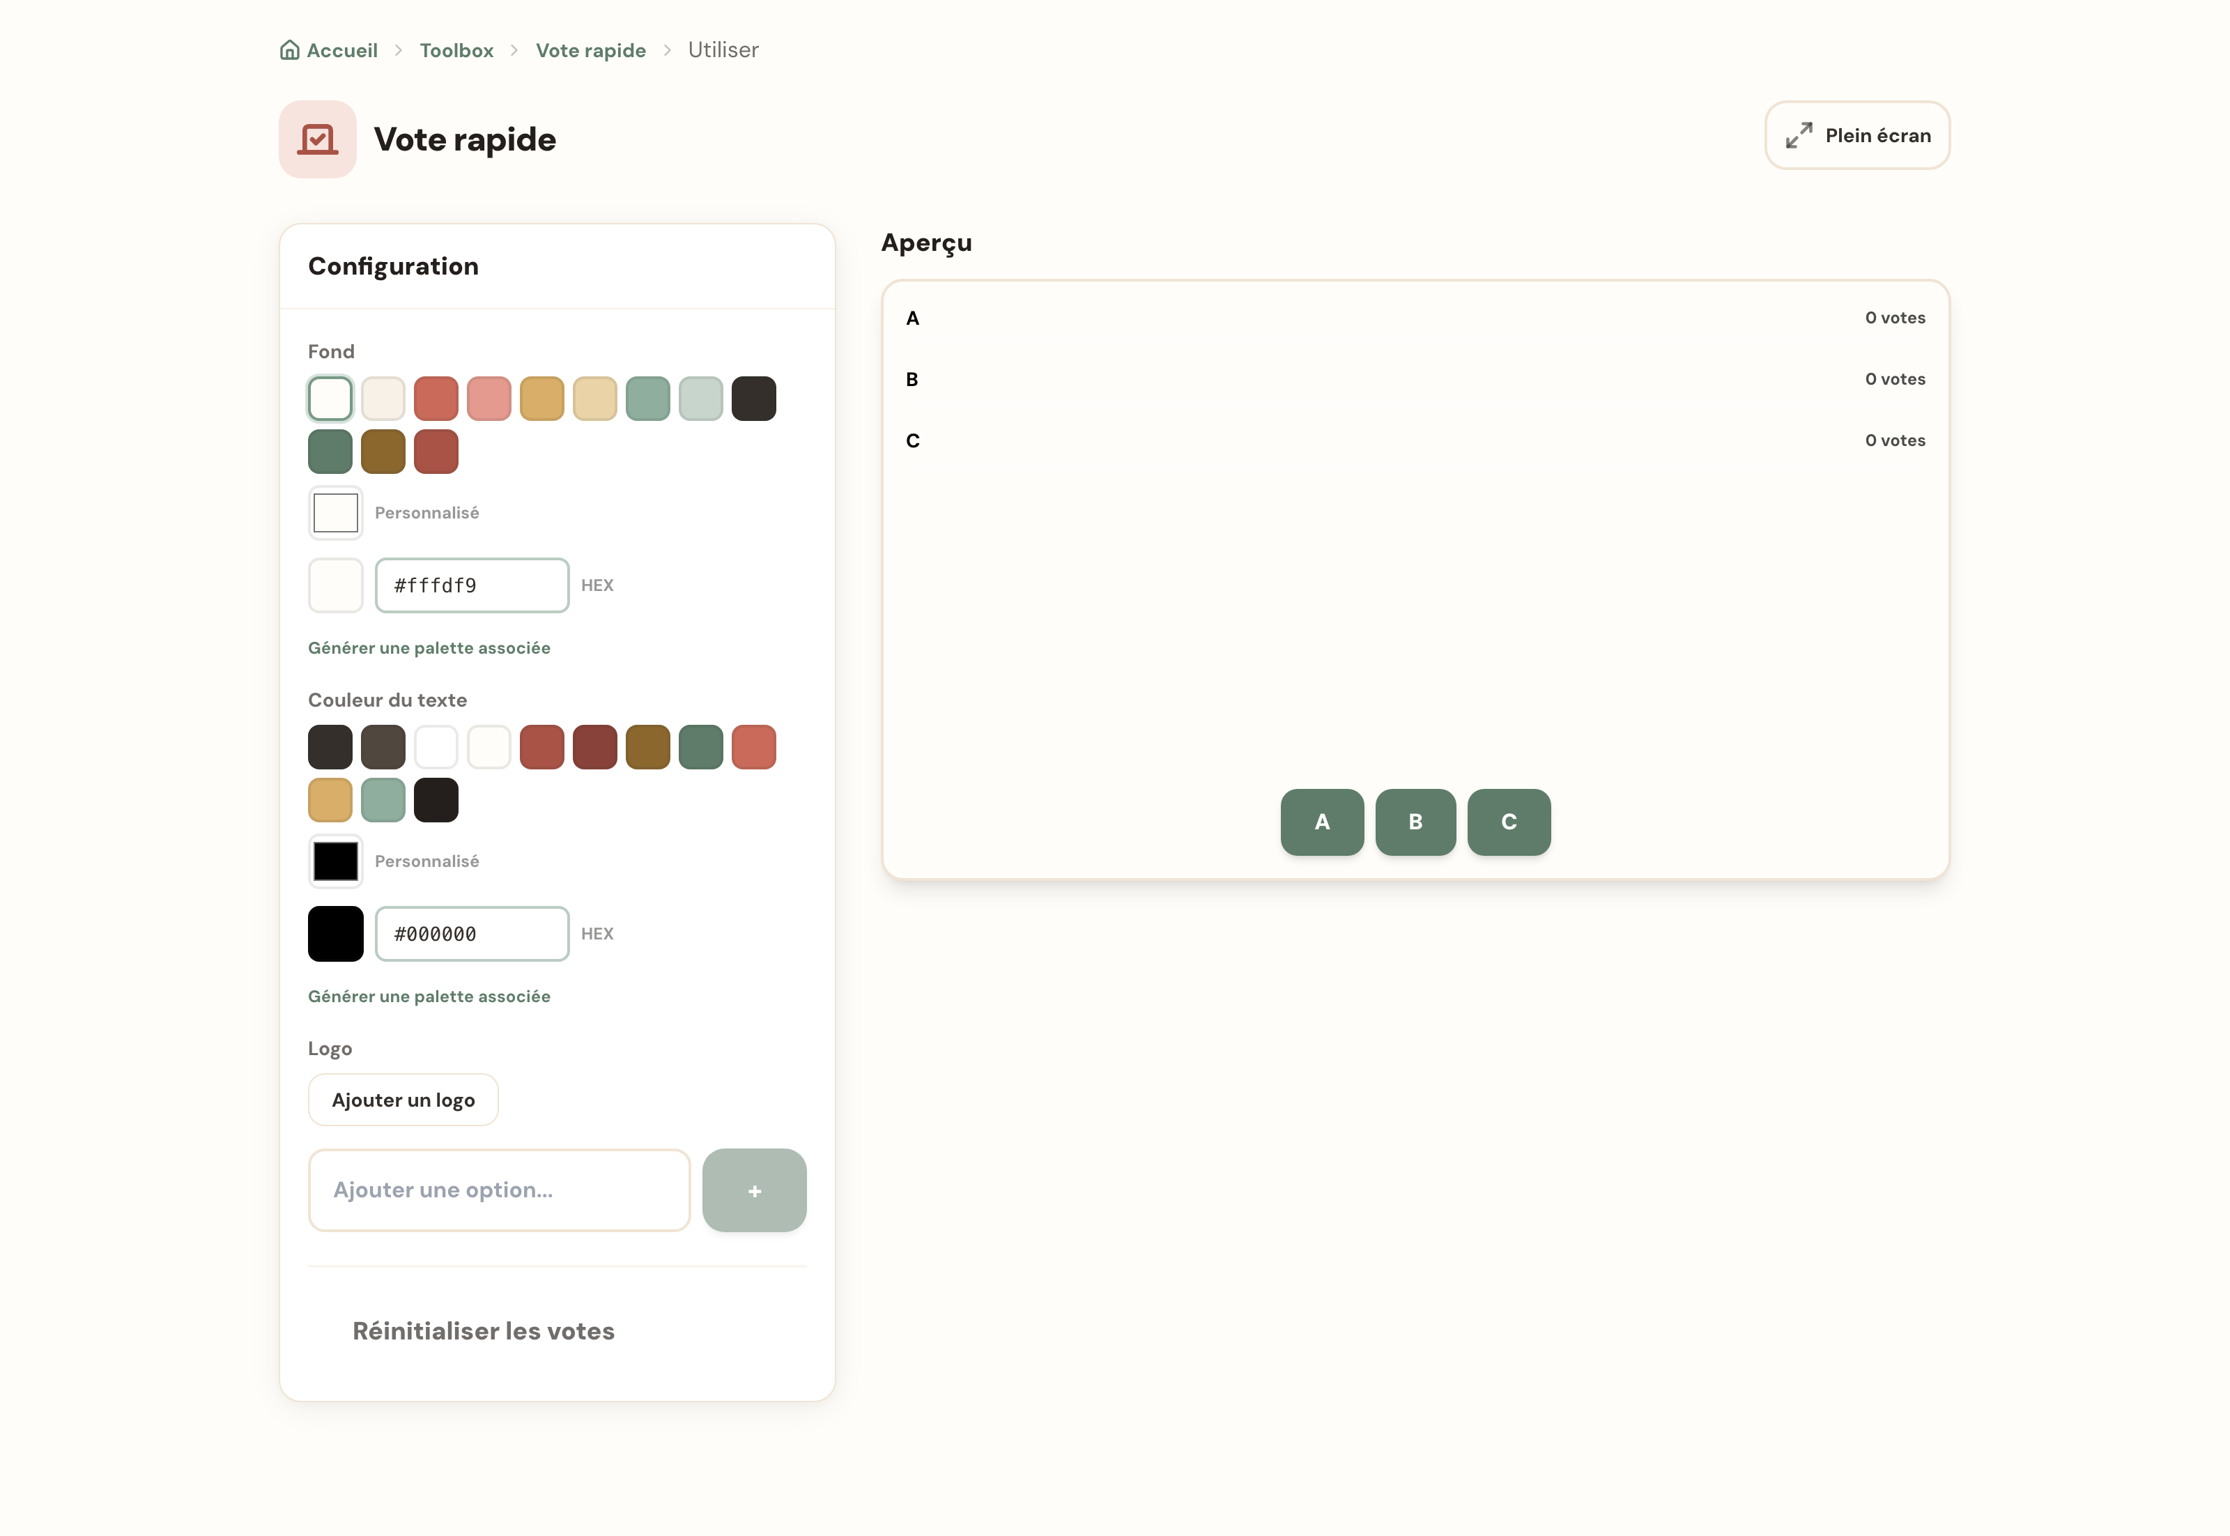2230x1536 pixels.
Task: Click text color HEX input #000000
Action: point(472,934)
